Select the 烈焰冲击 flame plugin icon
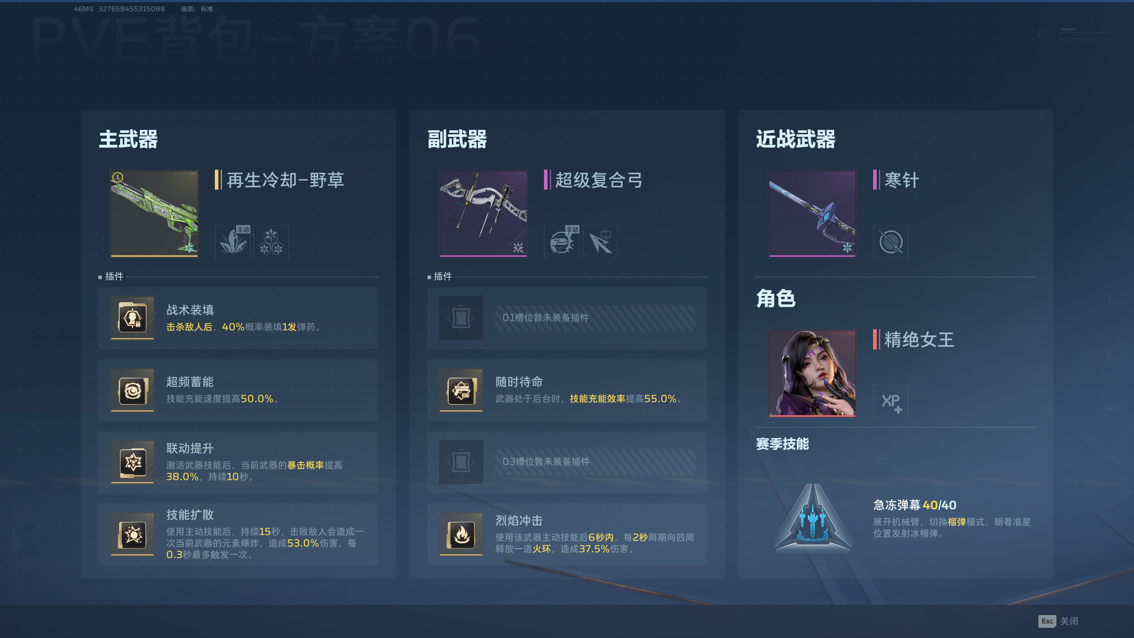Image resolution: width=1134 pixels, height=638 pixels. click(x=461, y=534)
